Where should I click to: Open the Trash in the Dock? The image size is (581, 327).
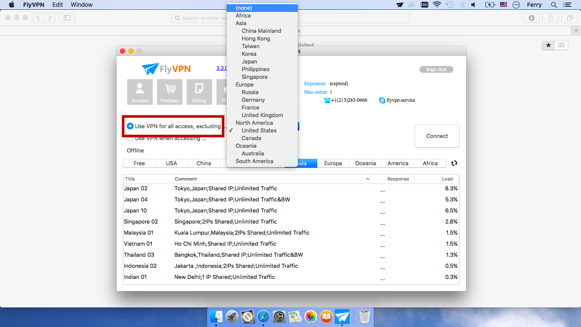pos(365,317)
